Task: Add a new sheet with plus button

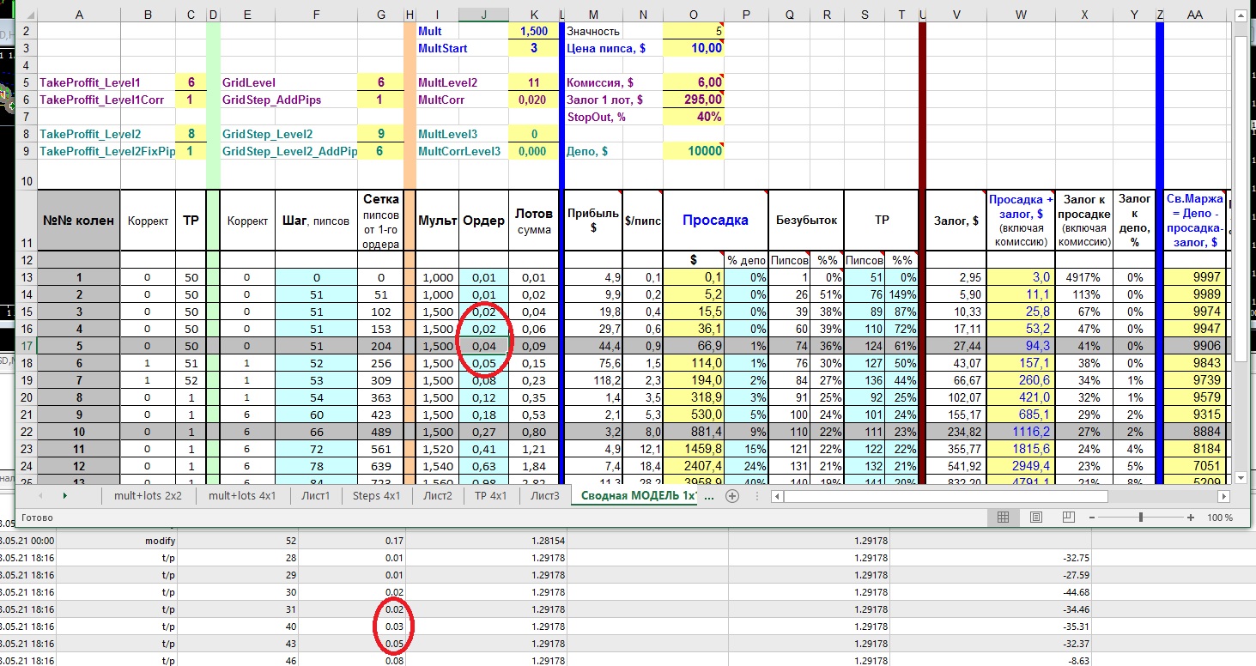Action: (732, 496)
